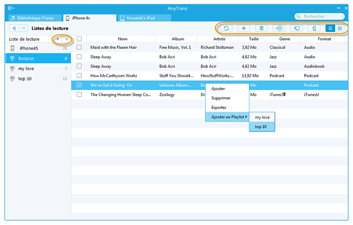The image size is (353, 225).
Task: Click the Bonjour playlist music icon
Action: [13, 58]
